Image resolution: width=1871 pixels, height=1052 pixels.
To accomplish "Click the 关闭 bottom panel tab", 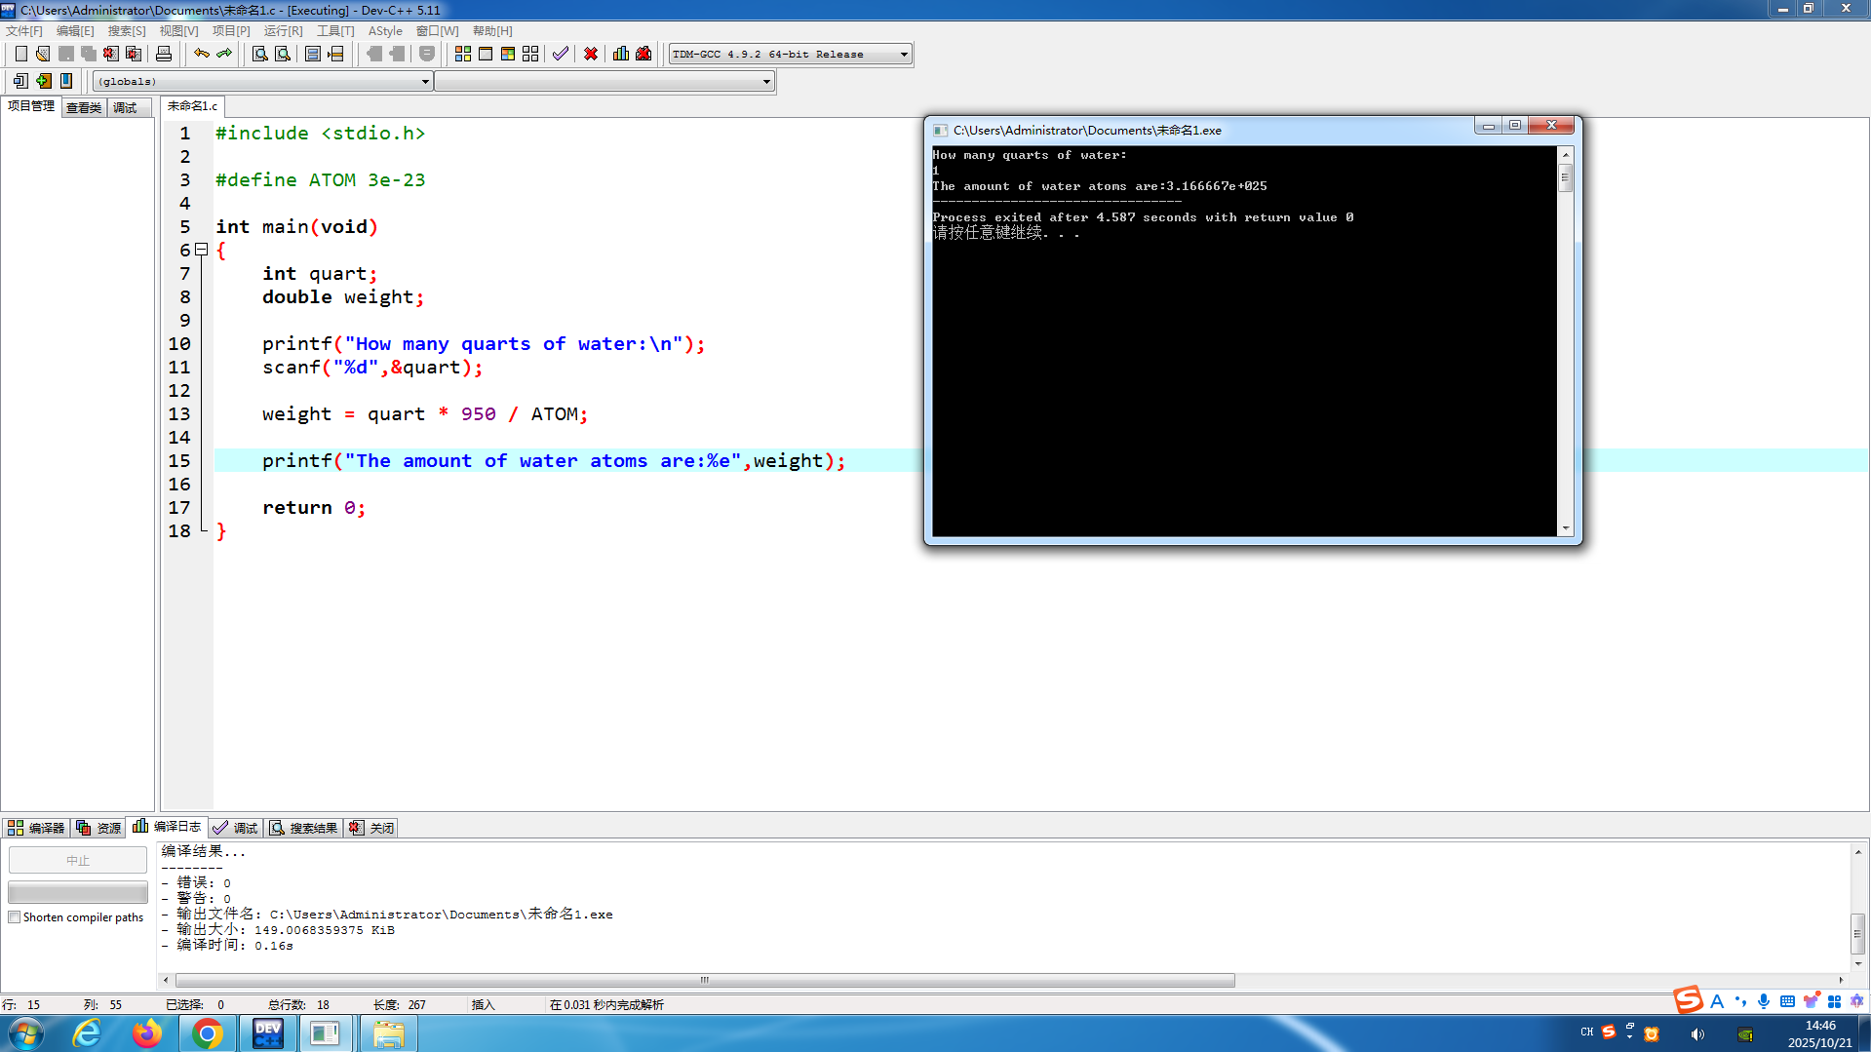I will 371,828.
